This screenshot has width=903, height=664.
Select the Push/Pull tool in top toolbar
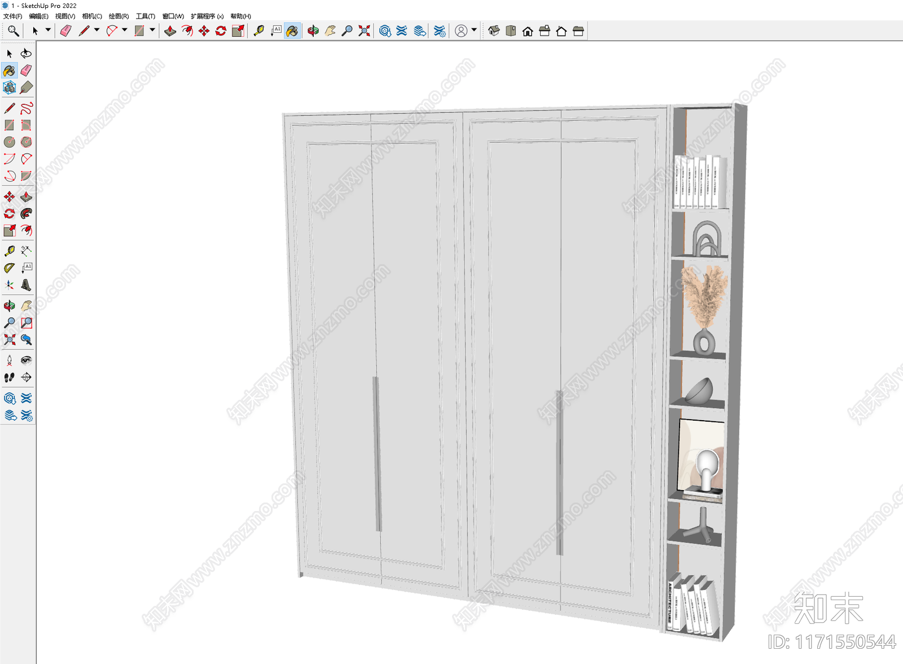pyautogui.click(x=170, y=31)
